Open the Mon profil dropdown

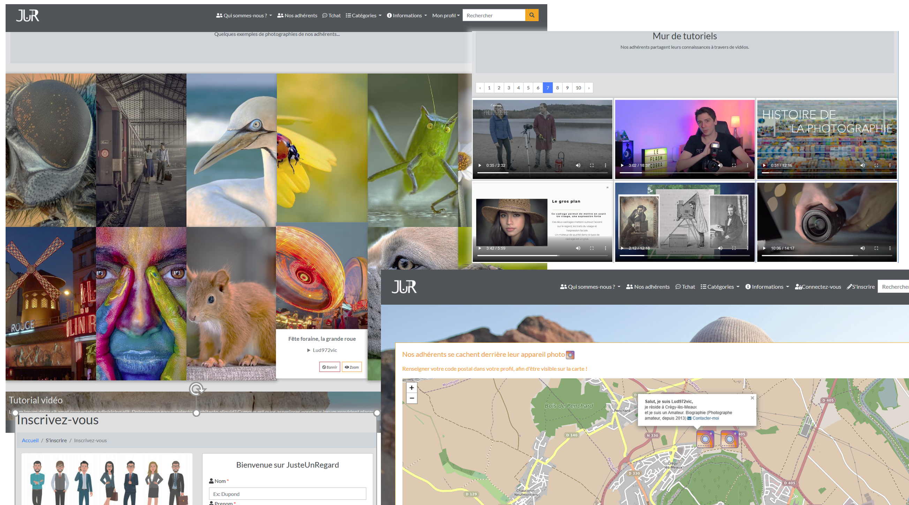pyautogui.click(x=446, y=16)
